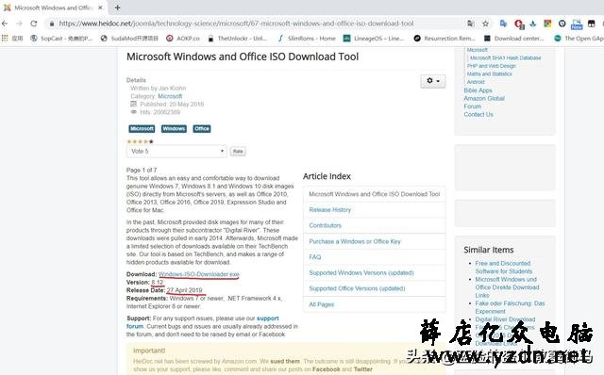Open the SudaMod bookmark
The image size is (604, 375).
tap(129, 38)
